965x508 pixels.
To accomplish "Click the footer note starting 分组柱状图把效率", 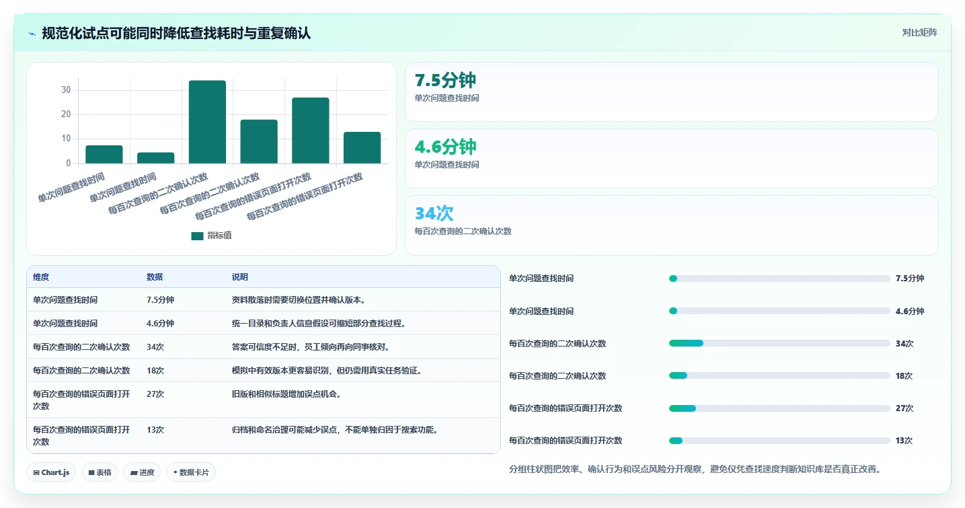I will pyautogui.click(x=695, y=470).
